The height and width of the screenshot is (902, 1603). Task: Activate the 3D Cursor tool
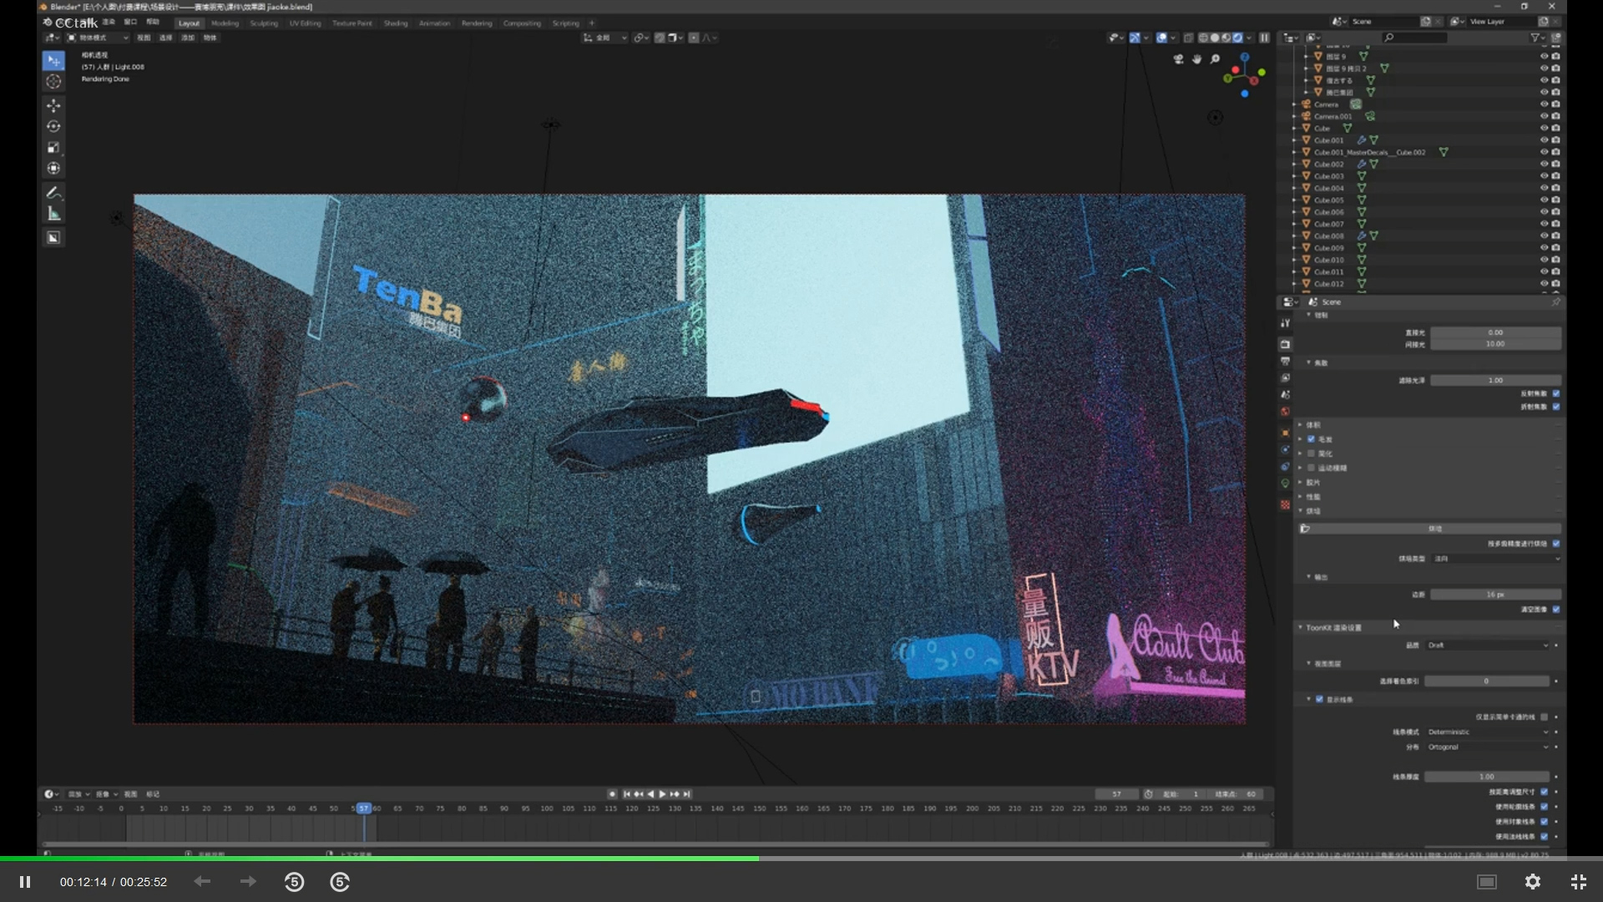pyautogui.click(x=53, y=82)
